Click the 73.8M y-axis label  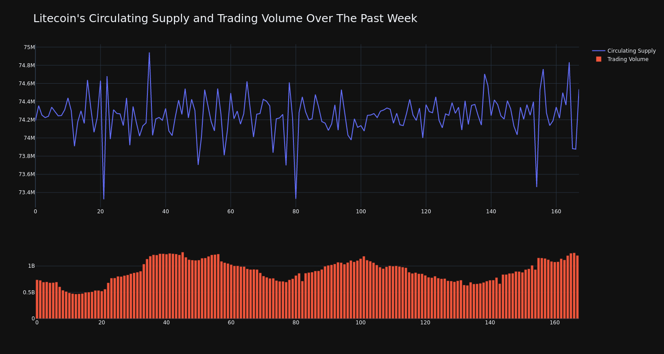point(27,156)
